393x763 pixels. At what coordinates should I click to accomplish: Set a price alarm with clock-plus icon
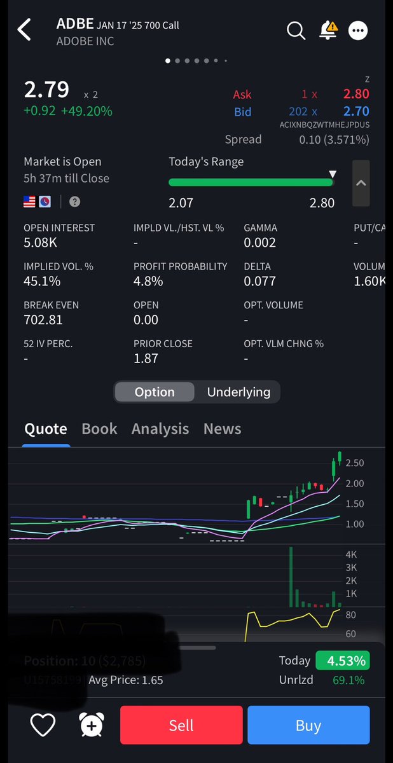point(91,725)
